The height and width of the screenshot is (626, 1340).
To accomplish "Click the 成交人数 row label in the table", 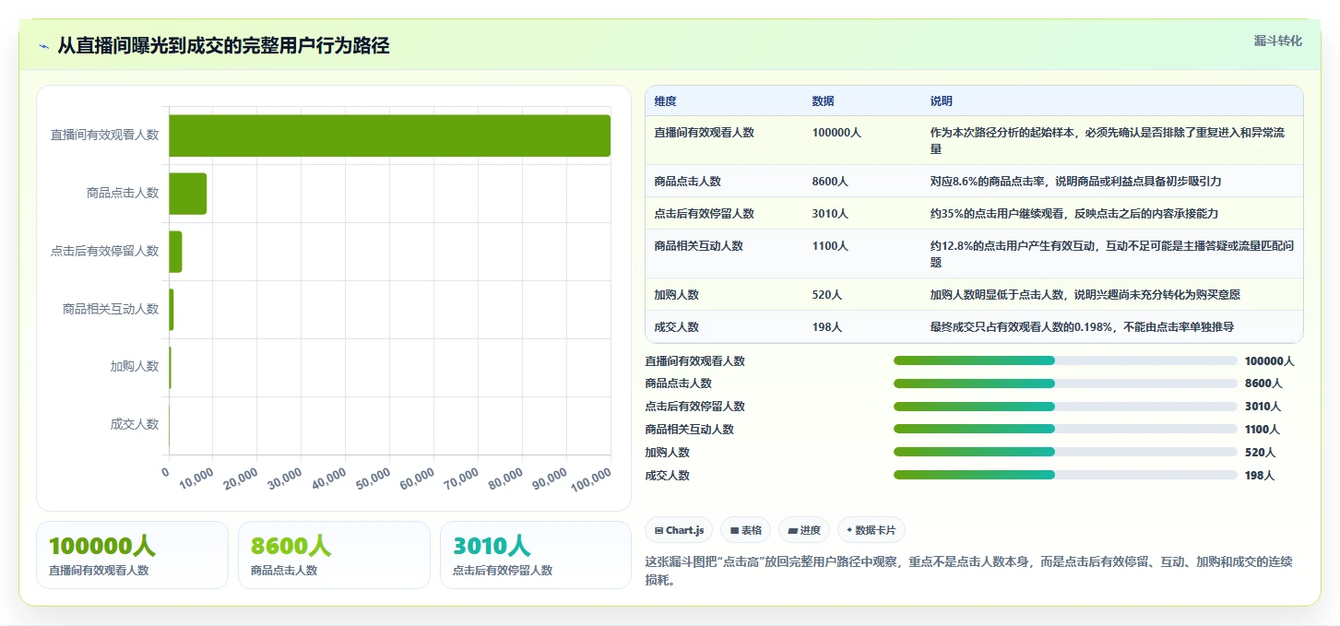I will pos(676,327).
